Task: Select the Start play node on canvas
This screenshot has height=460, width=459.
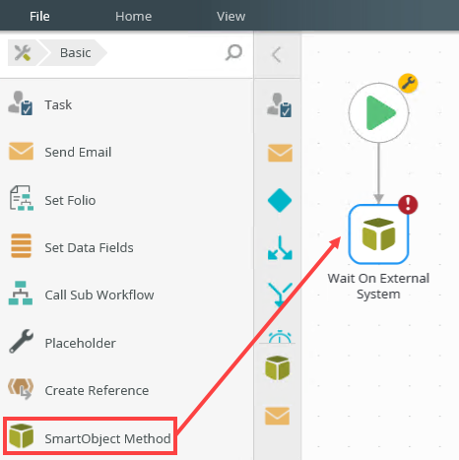Action: (378, 112)
